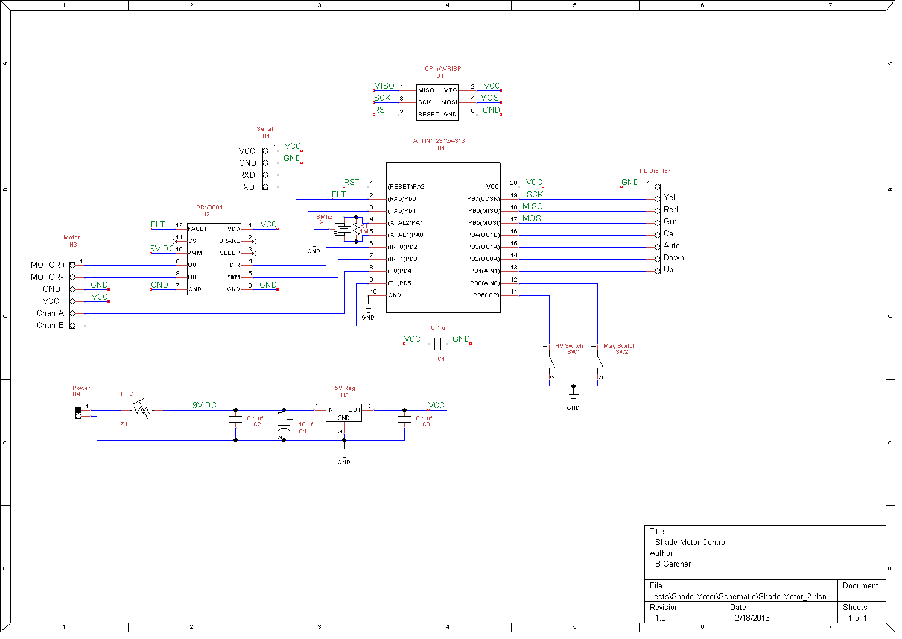Screen dimensions: 902x639
Task: Select the Mag Switch SW2 symbol
Action: click(x=600, y=362)
